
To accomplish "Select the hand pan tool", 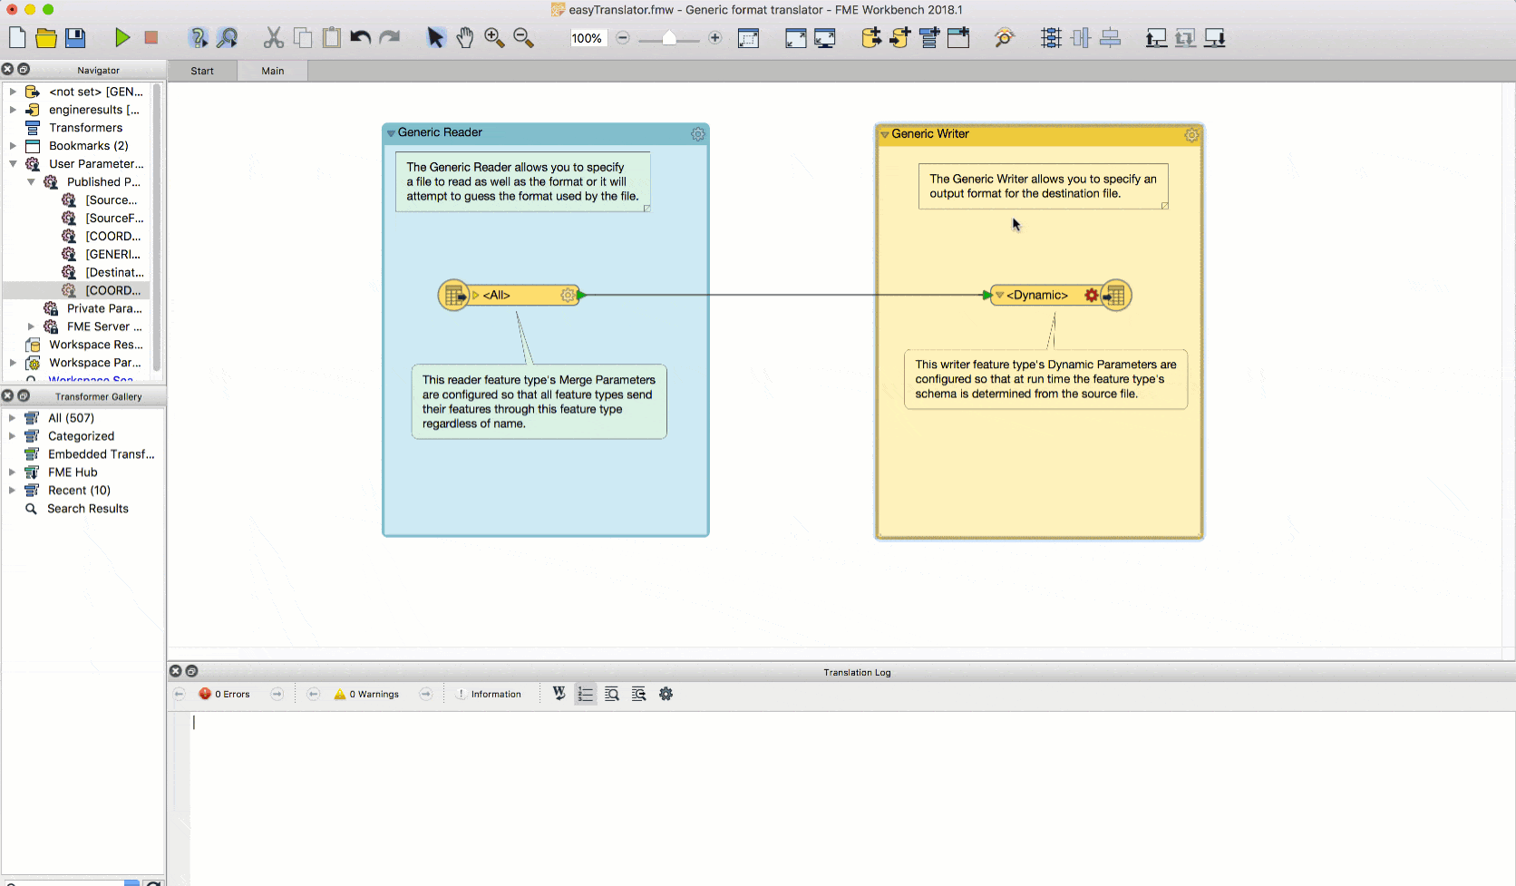I will pyautogui.click(x=465, y=38).
